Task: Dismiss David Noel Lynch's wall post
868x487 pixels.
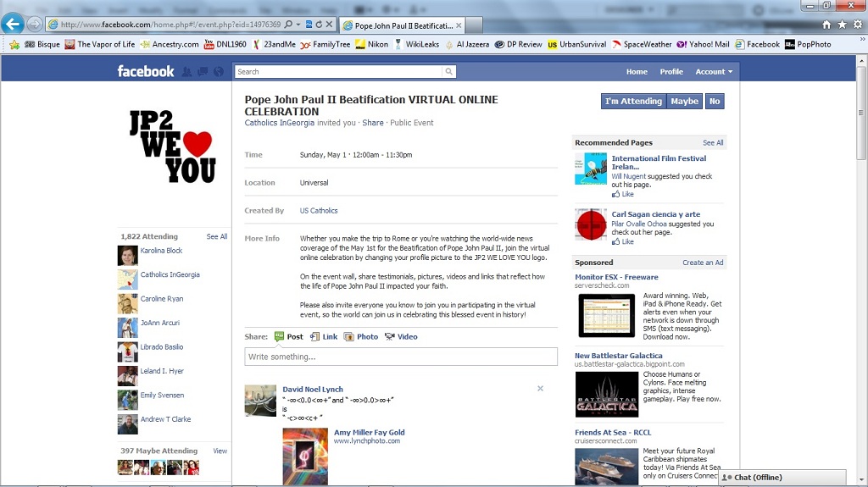Action: coord(540,389)
